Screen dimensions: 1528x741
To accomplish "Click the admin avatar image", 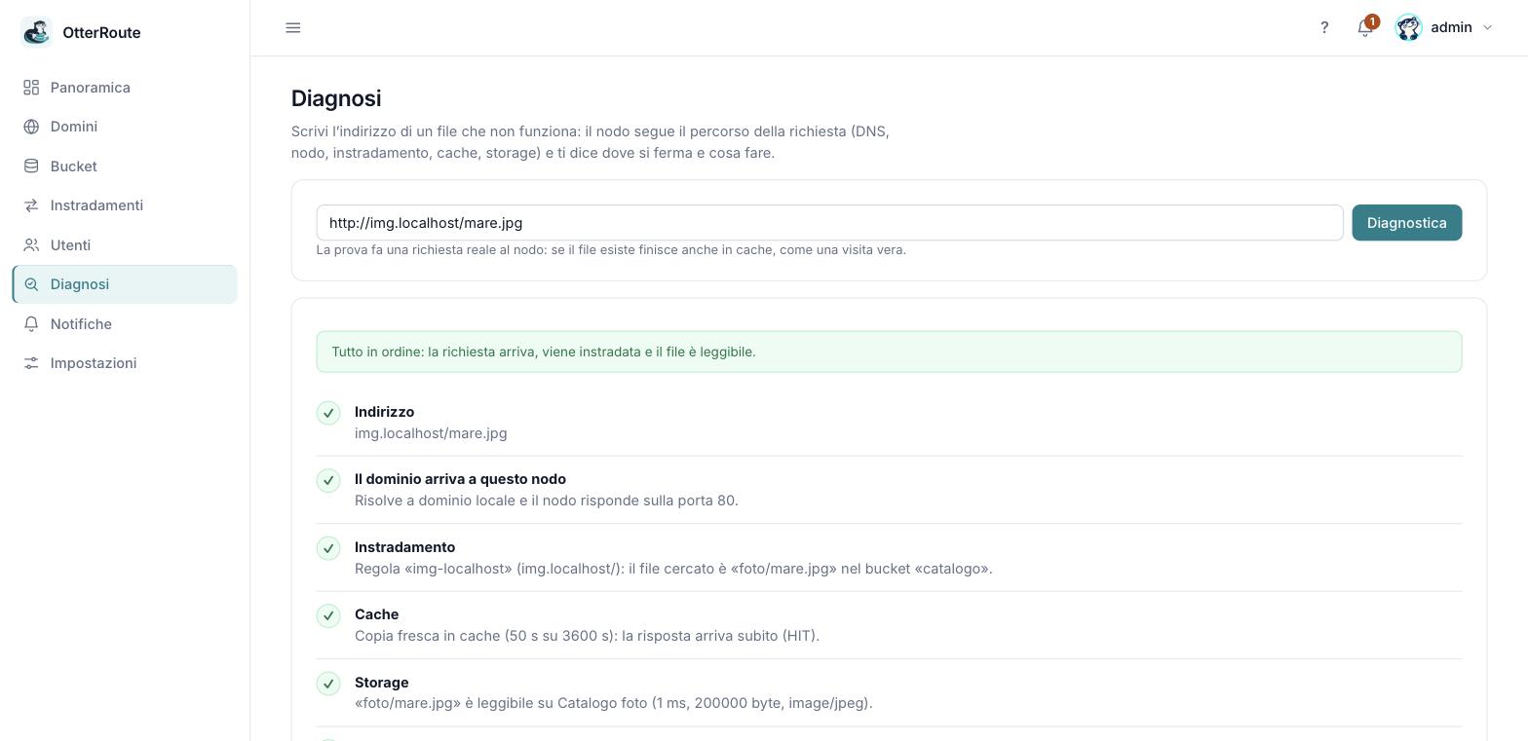I will tap(1408, 27).
